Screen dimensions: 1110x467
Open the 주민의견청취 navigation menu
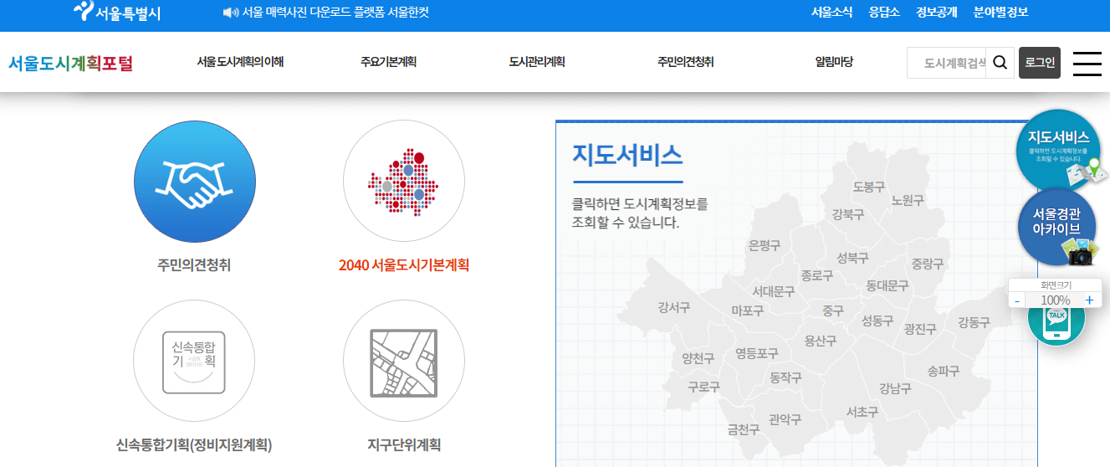(685, 62)
